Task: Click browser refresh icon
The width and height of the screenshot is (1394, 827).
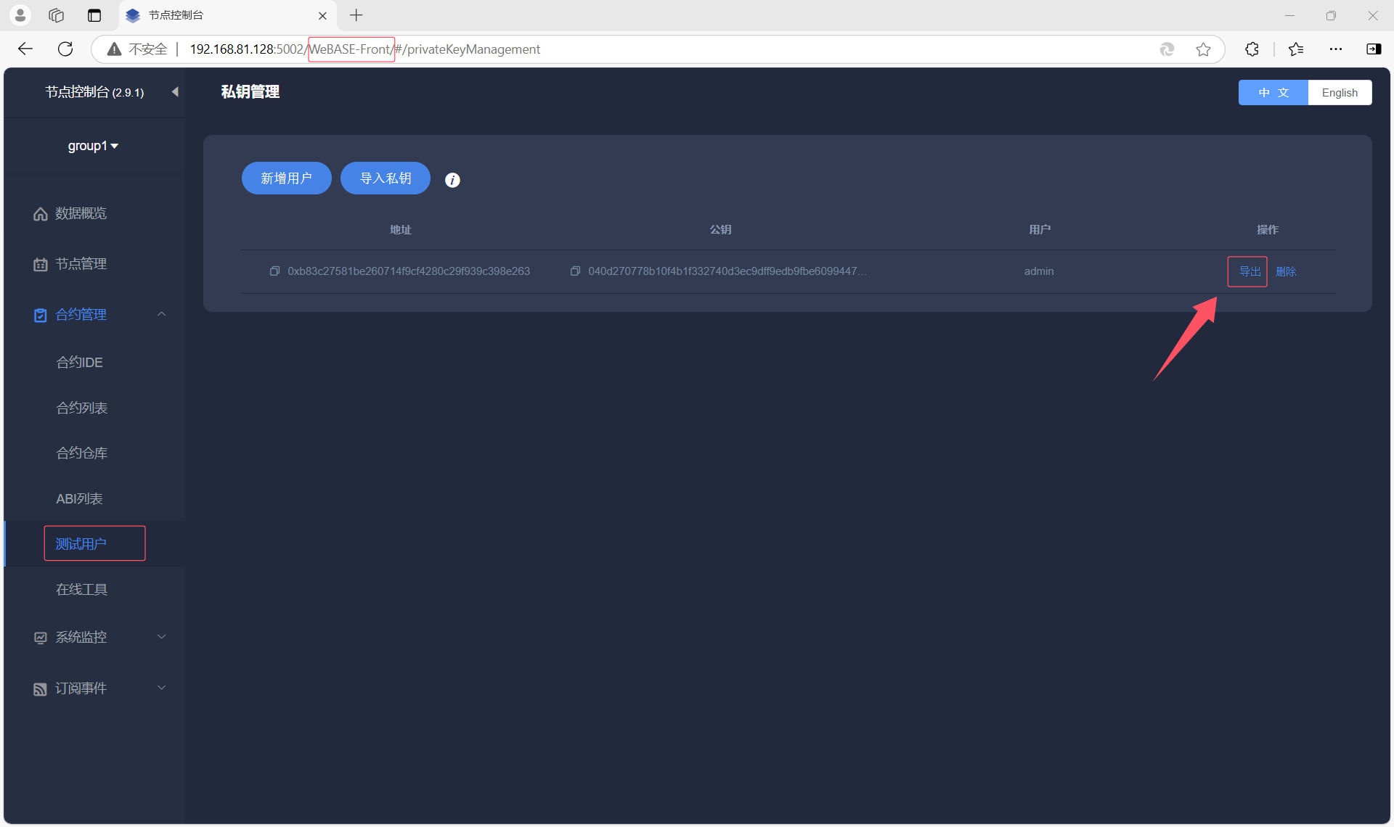Action: [65, 49]
